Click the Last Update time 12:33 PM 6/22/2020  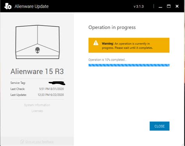[x=51, y=95]
